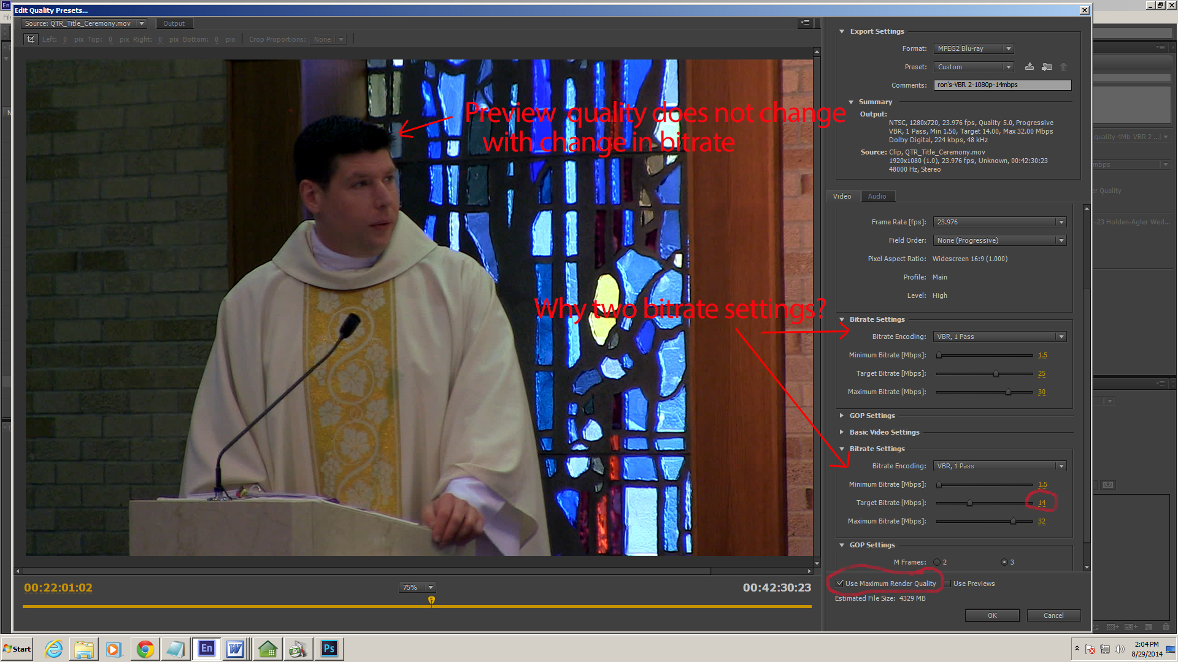Open Microsoft Word from the taskbar

235,649
